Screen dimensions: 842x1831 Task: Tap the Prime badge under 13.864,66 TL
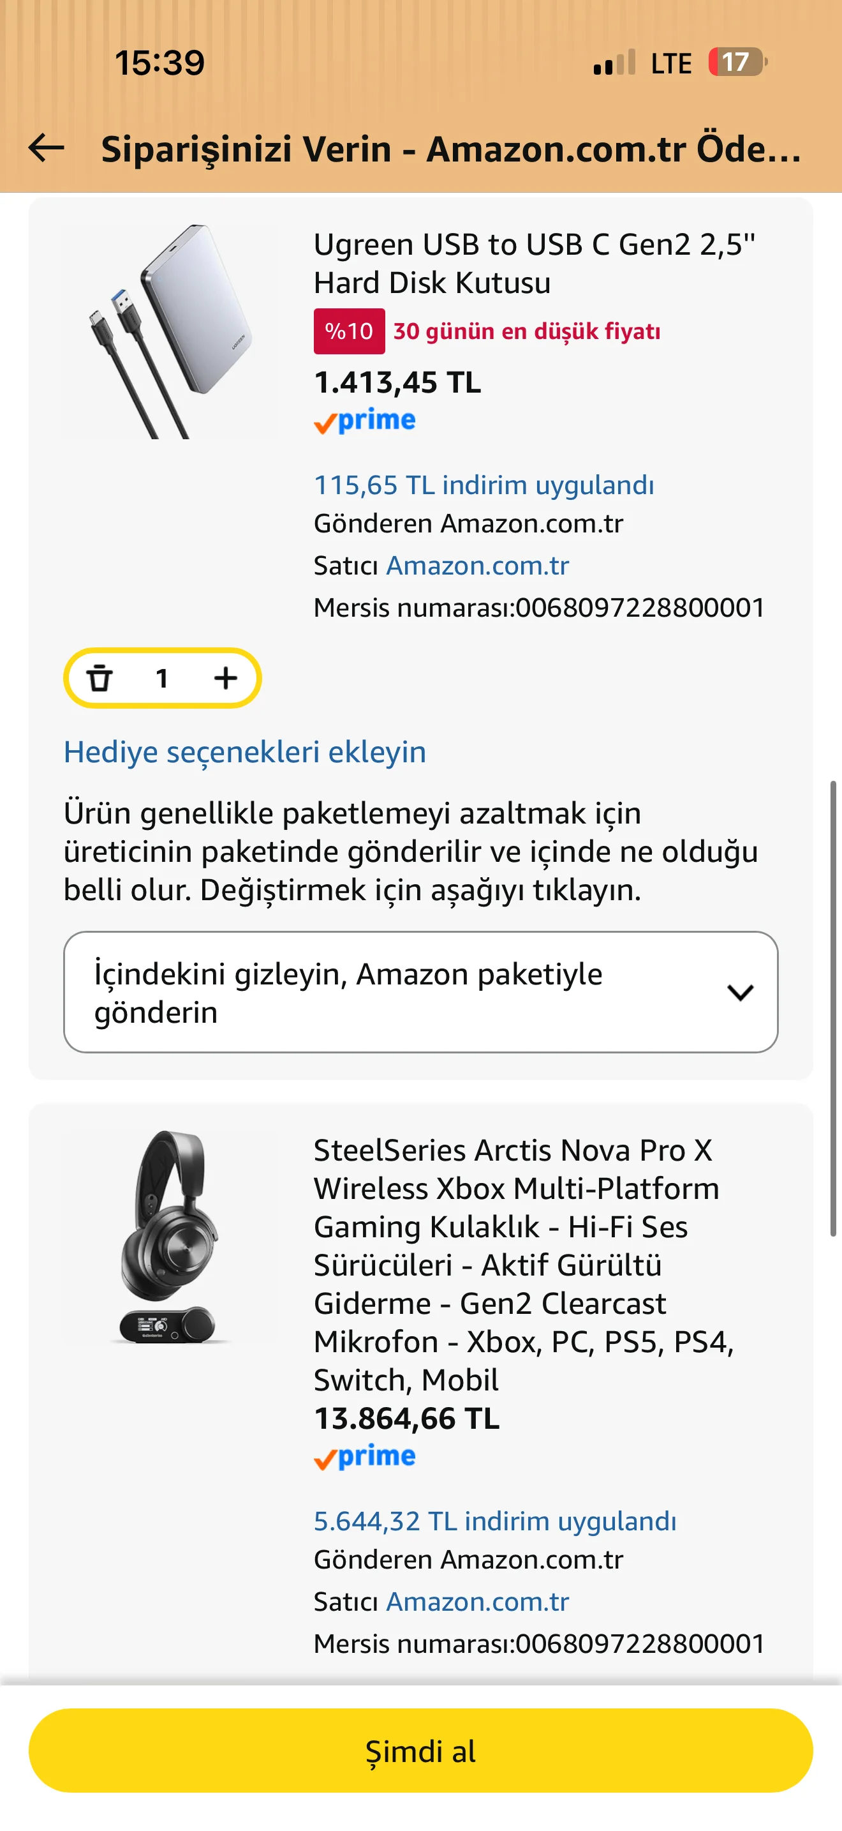[365, 1457]
